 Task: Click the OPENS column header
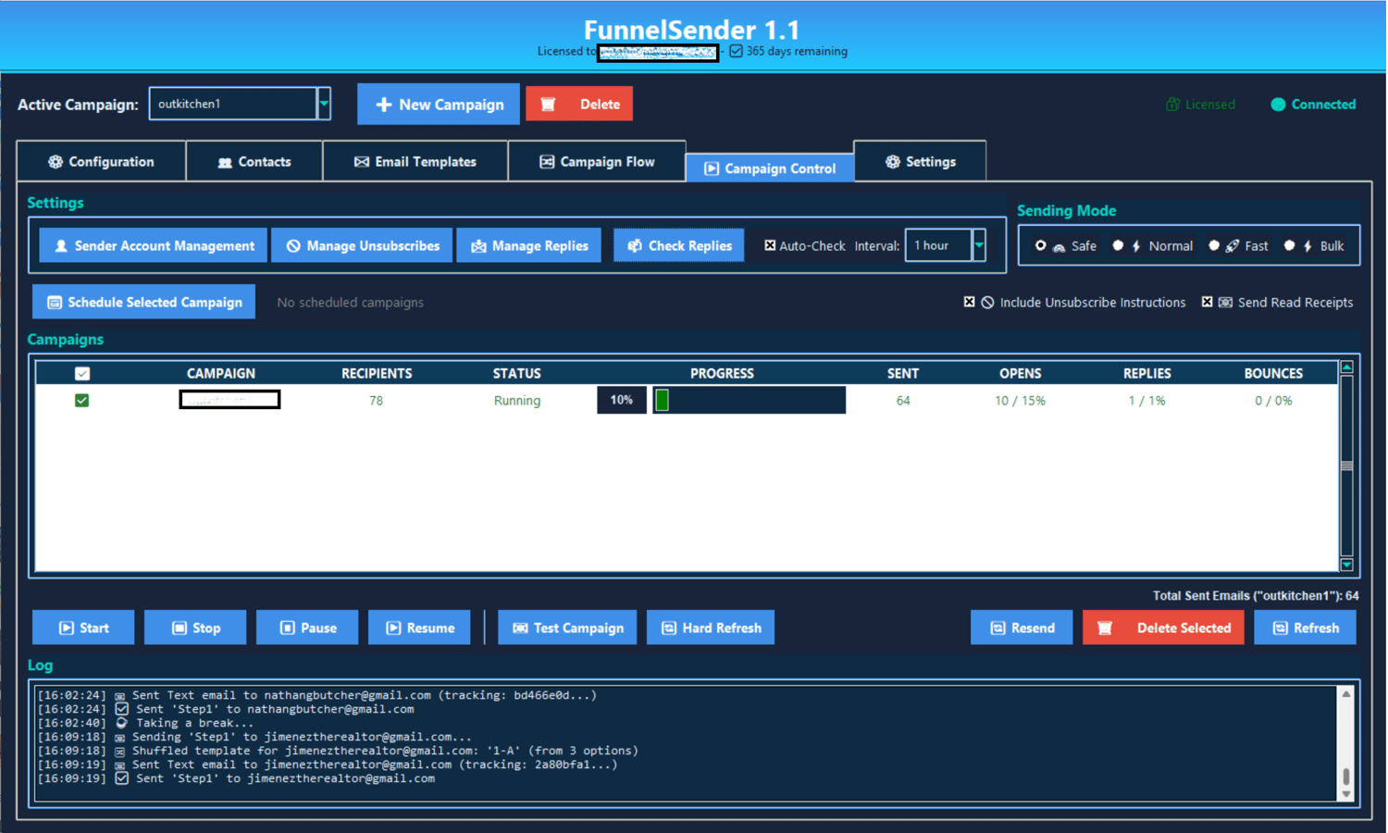pos(1021,374)
